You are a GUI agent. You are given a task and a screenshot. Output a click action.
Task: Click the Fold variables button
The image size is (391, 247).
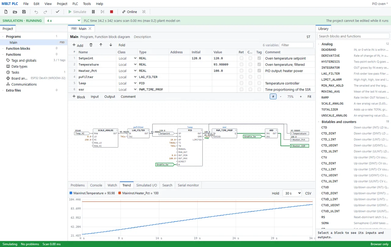(122, 45)
